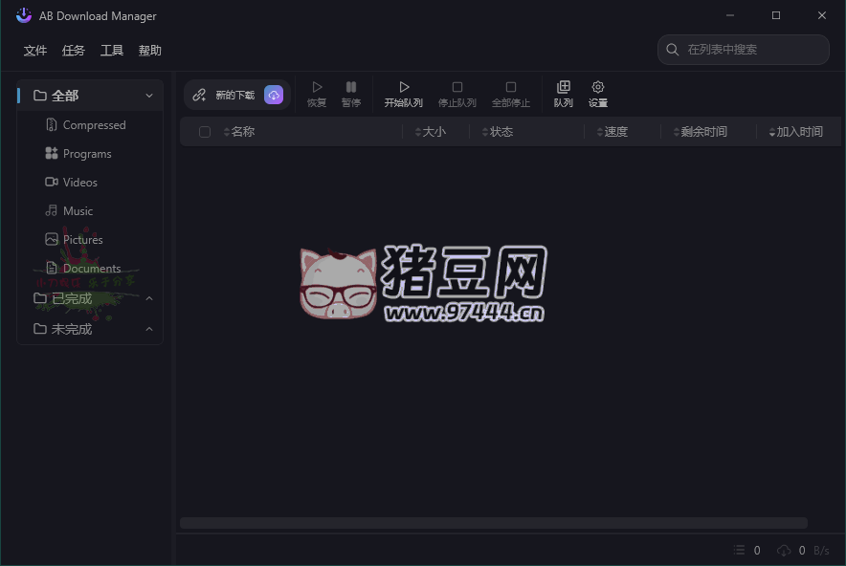Image resolution: width=846 pixels, height=566 pixels.
Task: Sort the list by 名称 column
Action: [x=243, y=132]
